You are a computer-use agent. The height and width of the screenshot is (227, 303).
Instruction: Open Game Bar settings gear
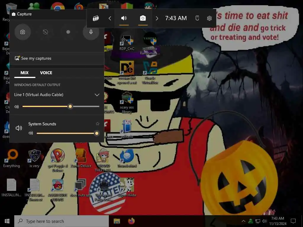pos(209,18)
